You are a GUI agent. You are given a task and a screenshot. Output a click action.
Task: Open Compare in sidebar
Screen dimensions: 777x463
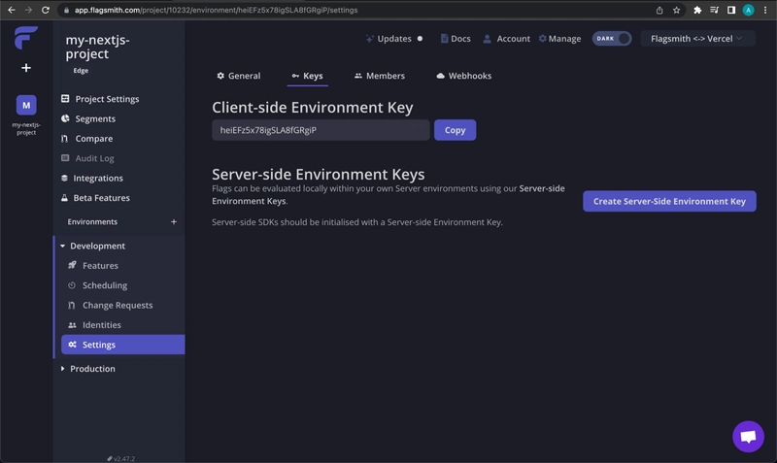[x=86, y=139]
